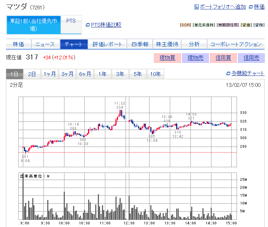Click the 信用売 button
The height and width of the screenshot is (227, 268).
coord(251,58)
